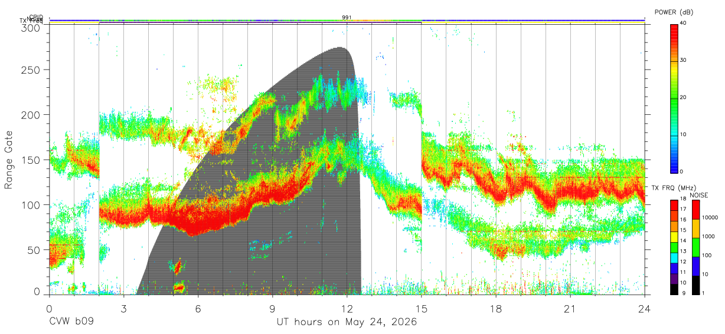The image size is (725, 334).
Task: Click the Range Gate axis label
Action: pyautogui.click(x=9, y=160)
